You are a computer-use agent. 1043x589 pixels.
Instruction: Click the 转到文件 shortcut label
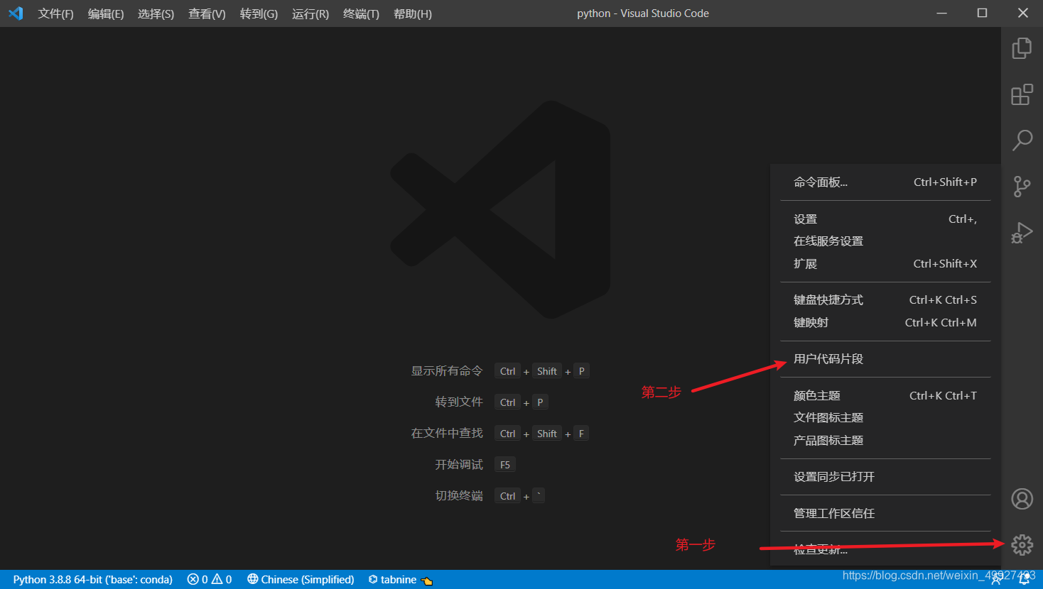tap(459, 402)
